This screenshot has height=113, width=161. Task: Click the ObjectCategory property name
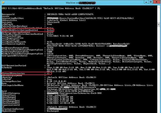11,93
